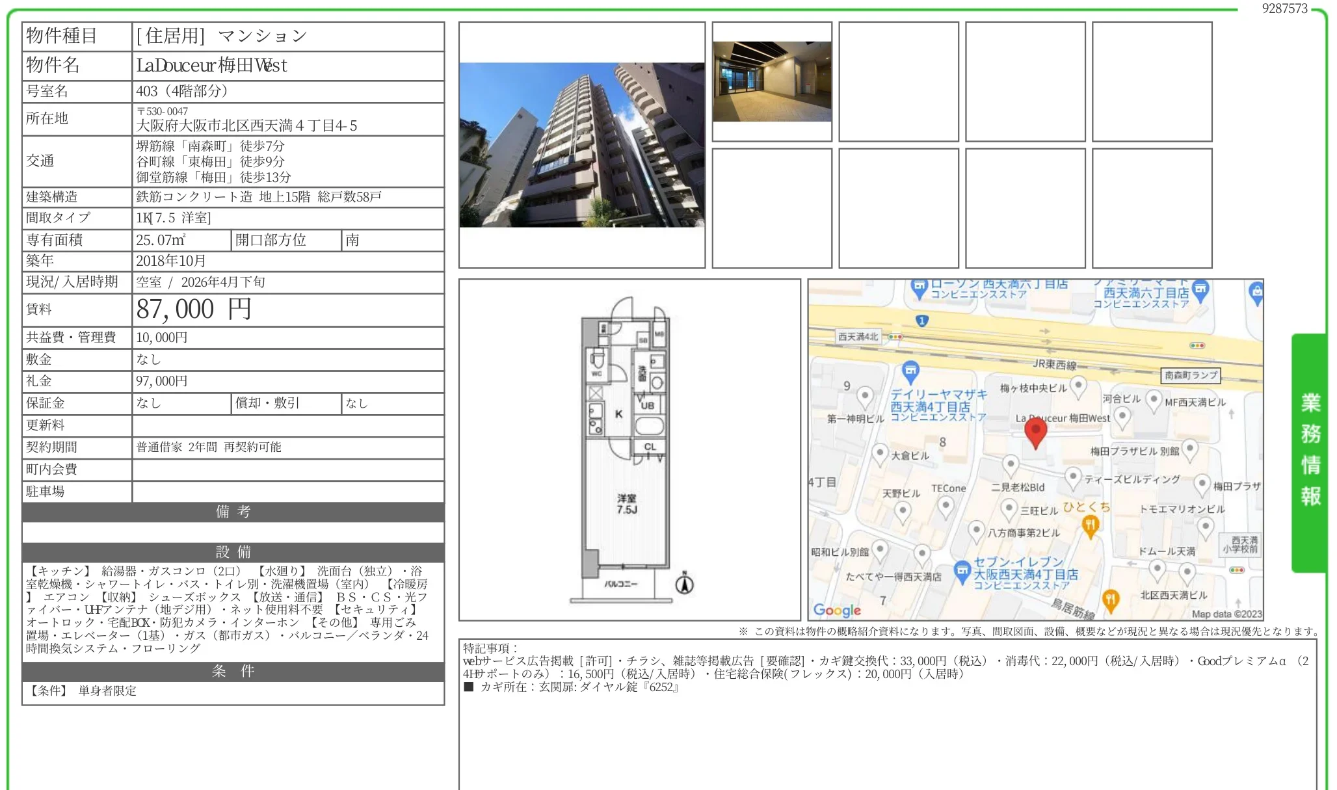Open the building exterior photo
1337x790 pixels.
coord(581,145)
